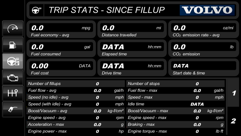Select the fuel pump sidebar icon
The width and height of the screenshot is (241, 136).
[x=13, y=45]
